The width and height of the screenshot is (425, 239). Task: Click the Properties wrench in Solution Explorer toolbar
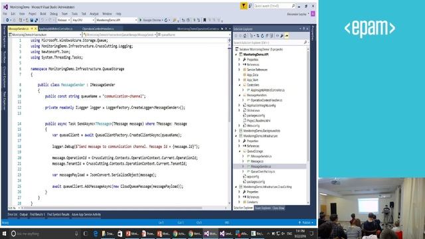[282, 36]
